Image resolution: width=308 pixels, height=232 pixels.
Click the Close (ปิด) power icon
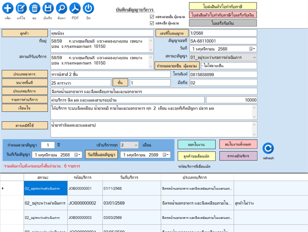(88, 8)
